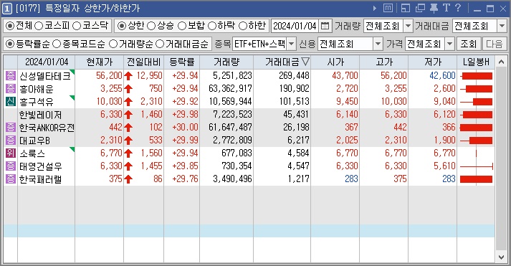This screenshot has height=266, width=511.
Task: Click the 전일대비 column header
Action: [144, 62]
